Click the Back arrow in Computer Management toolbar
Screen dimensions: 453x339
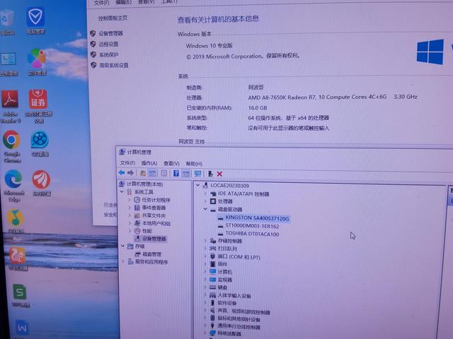click(x=122, y=172)
